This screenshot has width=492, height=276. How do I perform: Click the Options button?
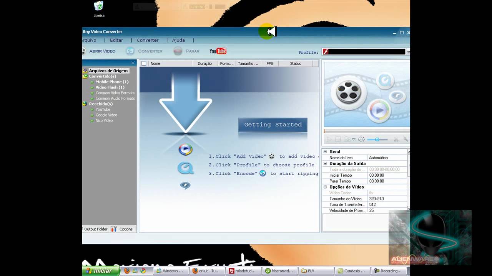point(123,229)
